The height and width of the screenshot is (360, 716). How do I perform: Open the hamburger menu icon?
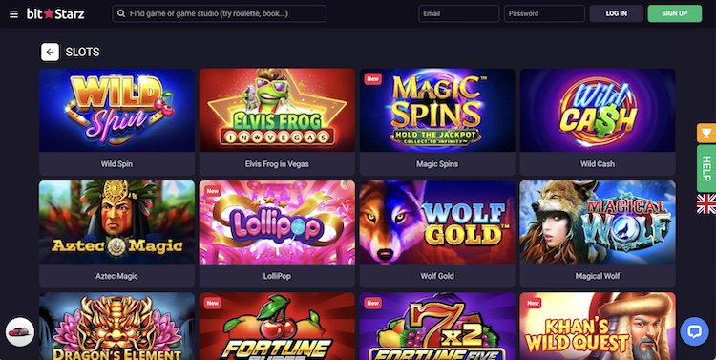pos(13,13)
